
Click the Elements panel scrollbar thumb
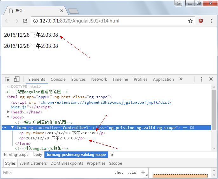[214, 110]
